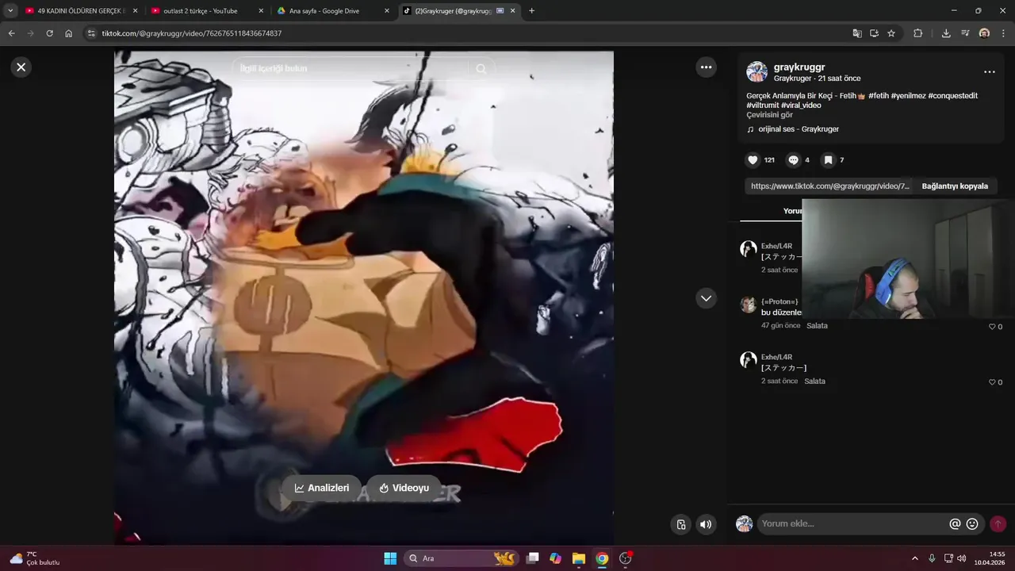Show hidden system tray icons
The image size is (1015, 571).
(914, 558)
